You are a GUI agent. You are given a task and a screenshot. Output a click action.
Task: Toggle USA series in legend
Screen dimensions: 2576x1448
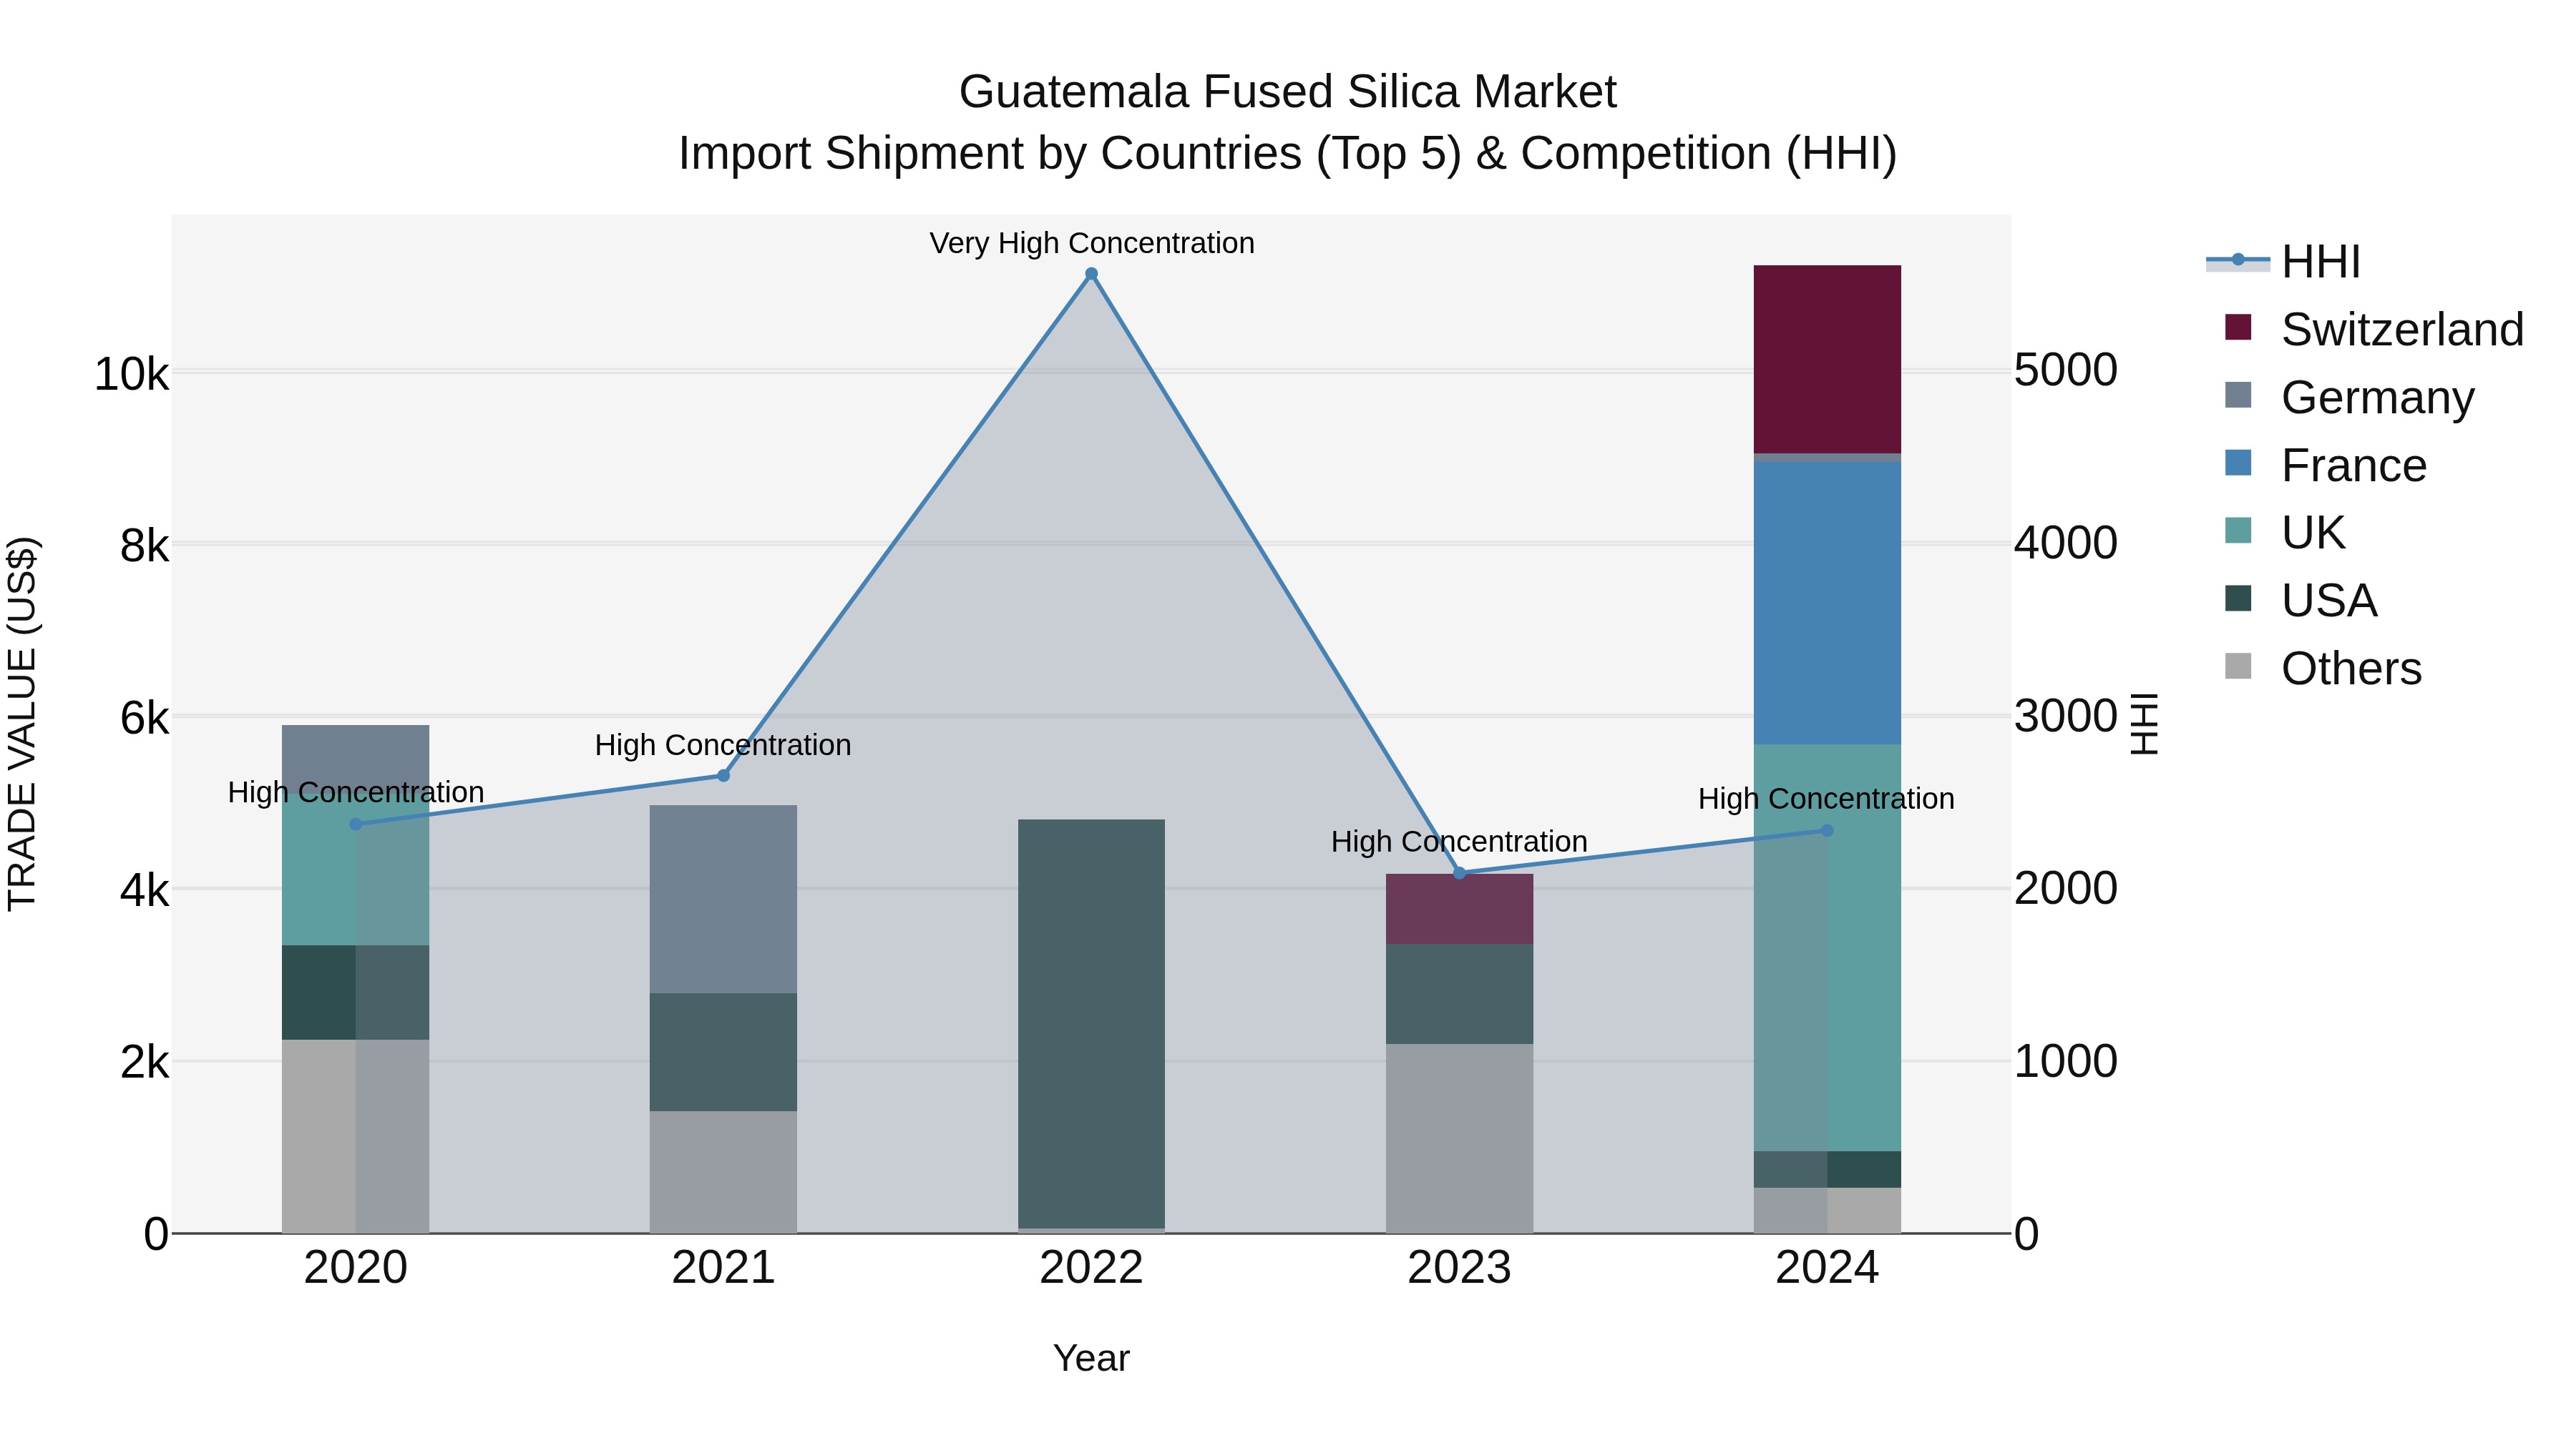2301,600
